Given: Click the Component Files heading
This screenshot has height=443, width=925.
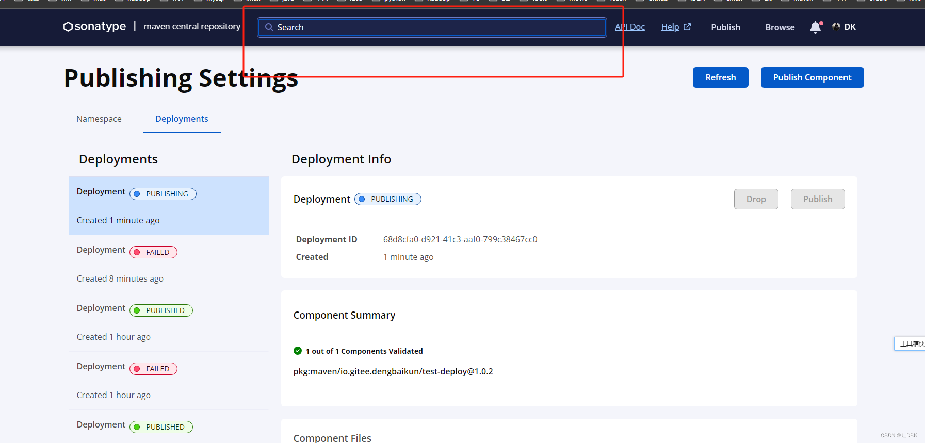Looking at the screenshot, I should click(332, 438).
